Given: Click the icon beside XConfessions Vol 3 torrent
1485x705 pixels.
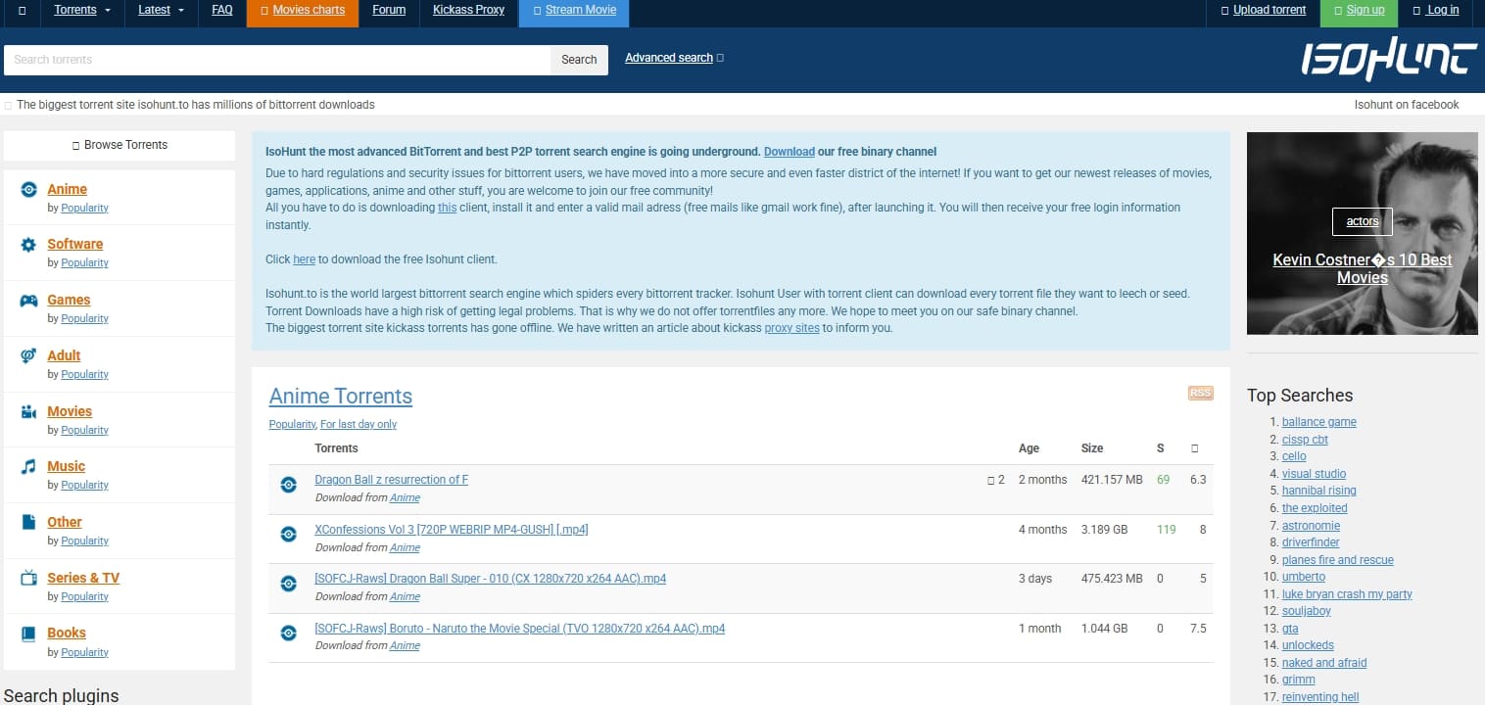Looking at the screenshot, I should tap(288, 534).
